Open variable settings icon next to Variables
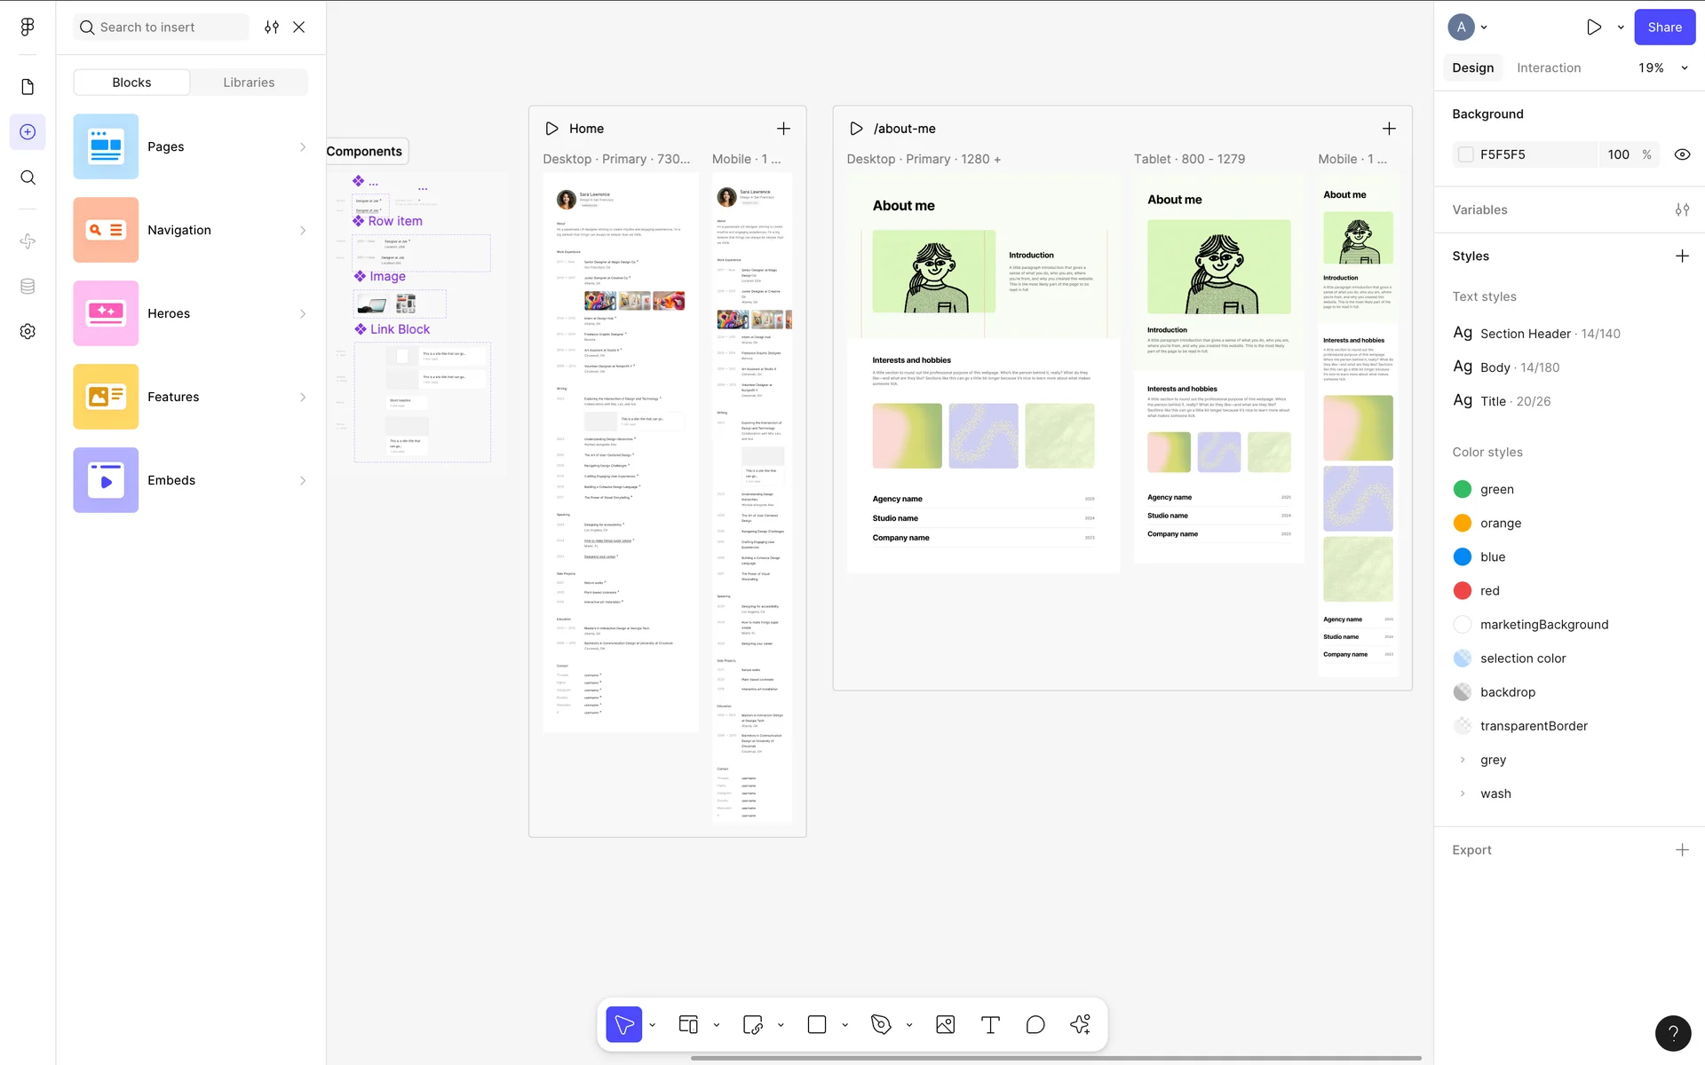The height and width of the screenshot is (1065, 1705). 1682,210
